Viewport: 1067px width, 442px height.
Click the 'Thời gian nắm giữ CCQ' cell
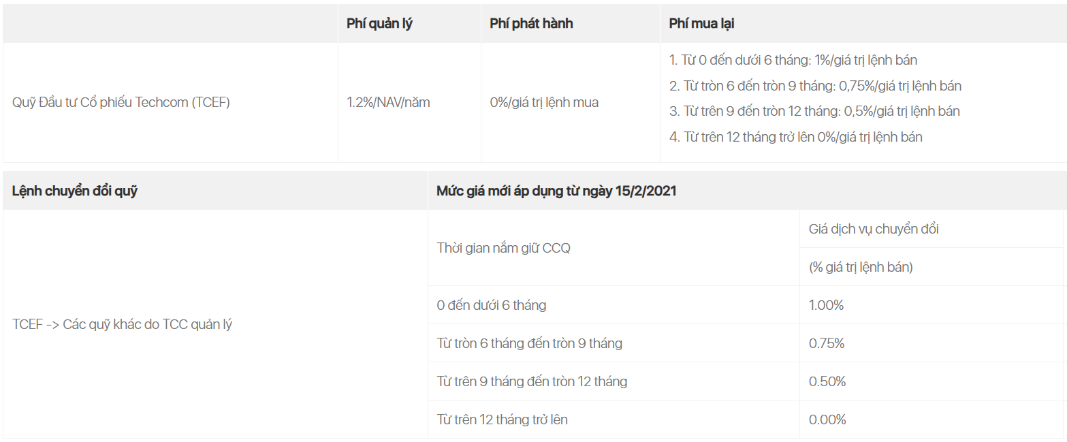tap(503, 248)
